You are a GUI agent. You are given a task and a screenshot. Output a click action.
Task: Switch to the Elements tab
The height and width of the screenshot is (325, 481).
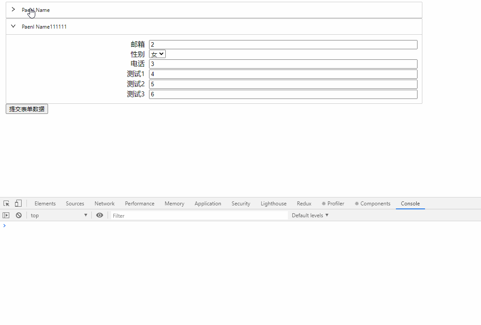point(45,204)
